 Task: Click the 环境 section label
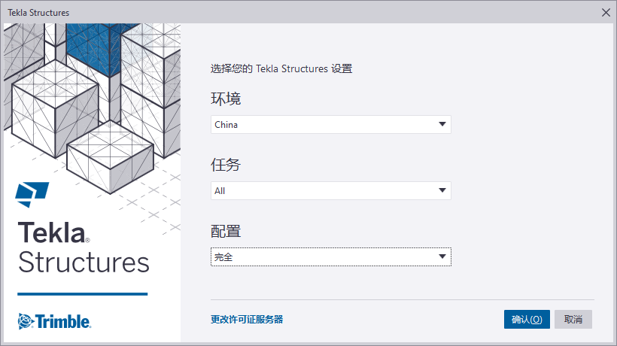point(226,99)
